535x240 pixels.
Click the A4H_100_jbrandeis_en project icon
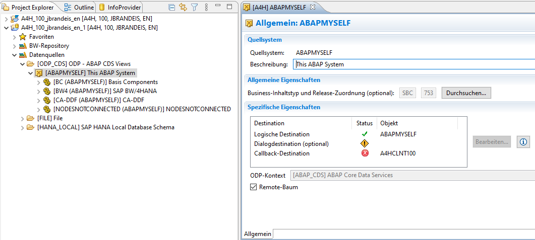15,19
